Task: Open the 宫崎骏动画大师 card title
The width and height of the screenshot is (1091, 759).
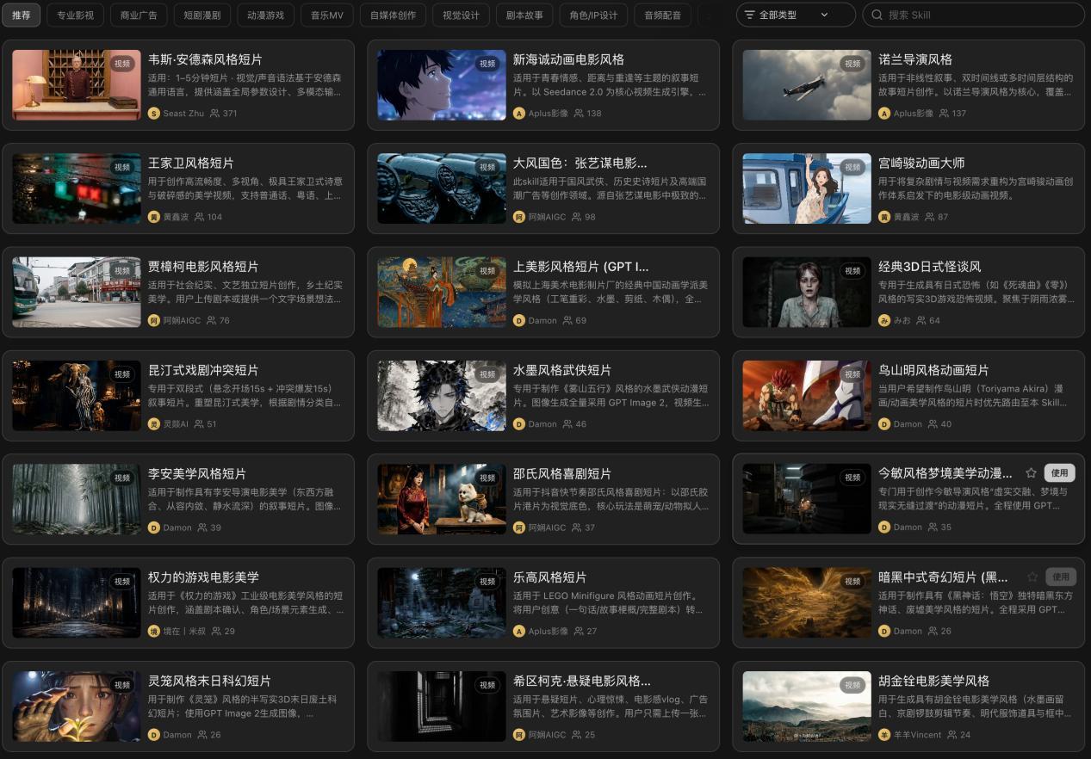Action: [x=921, y=163]
